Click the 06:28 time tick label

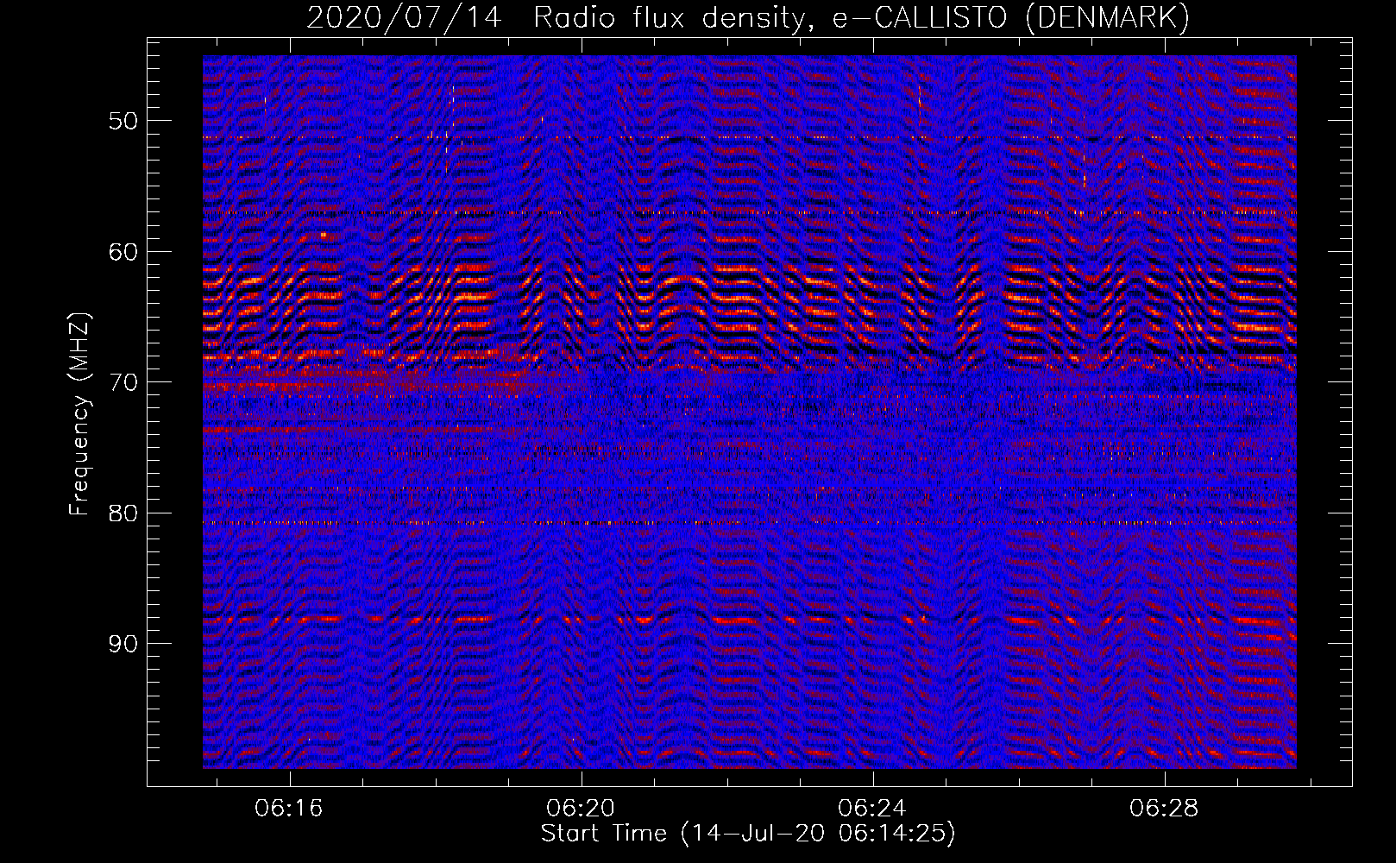[1164, 809]
